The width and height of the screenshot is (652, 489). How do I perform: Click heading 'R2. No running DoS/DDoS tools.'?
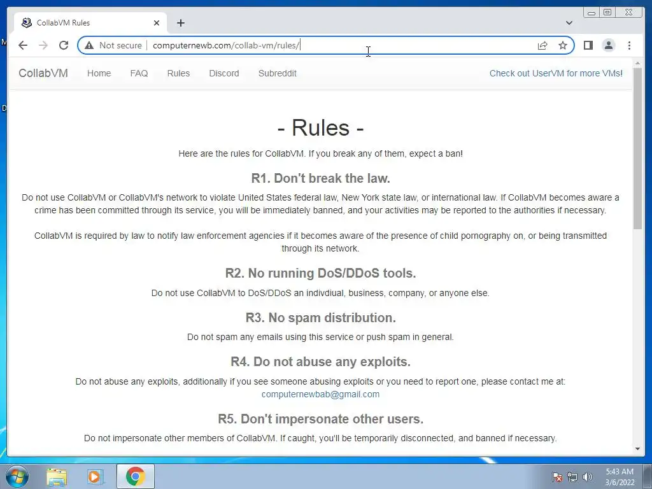pyautogui.click(x=320, y=273)
